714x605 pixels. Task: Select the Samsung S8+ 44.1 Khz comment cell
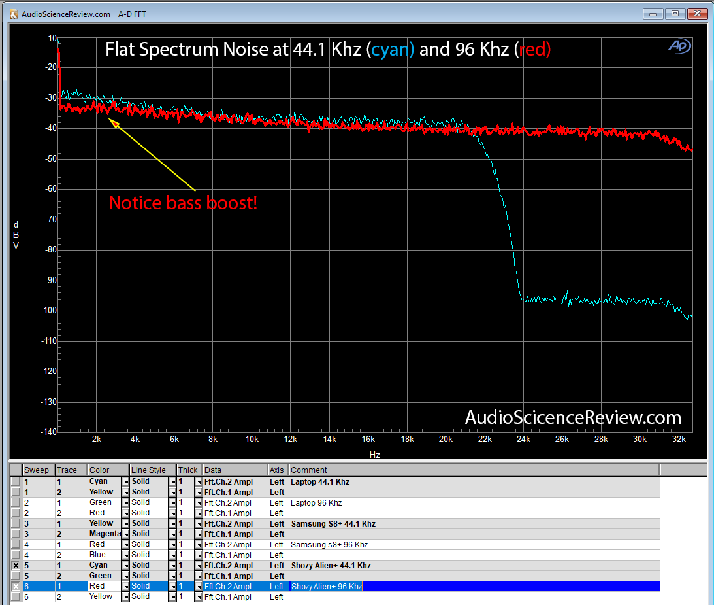tap(474, 524)
